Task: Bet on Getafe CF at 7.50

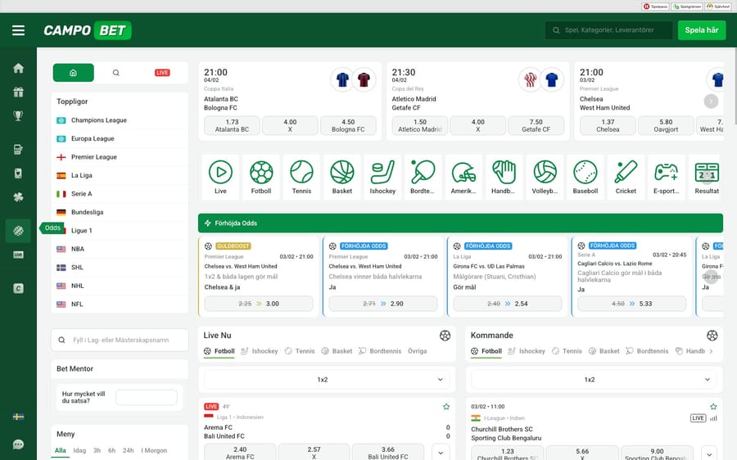Action: click(x=536, y=125)
